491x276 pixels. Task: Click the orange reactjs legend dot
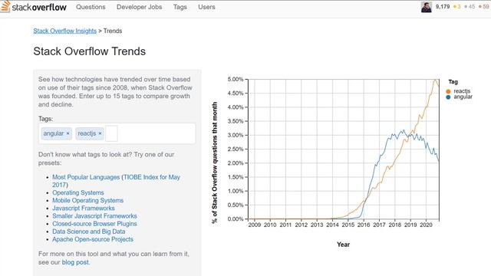(448, 91)
